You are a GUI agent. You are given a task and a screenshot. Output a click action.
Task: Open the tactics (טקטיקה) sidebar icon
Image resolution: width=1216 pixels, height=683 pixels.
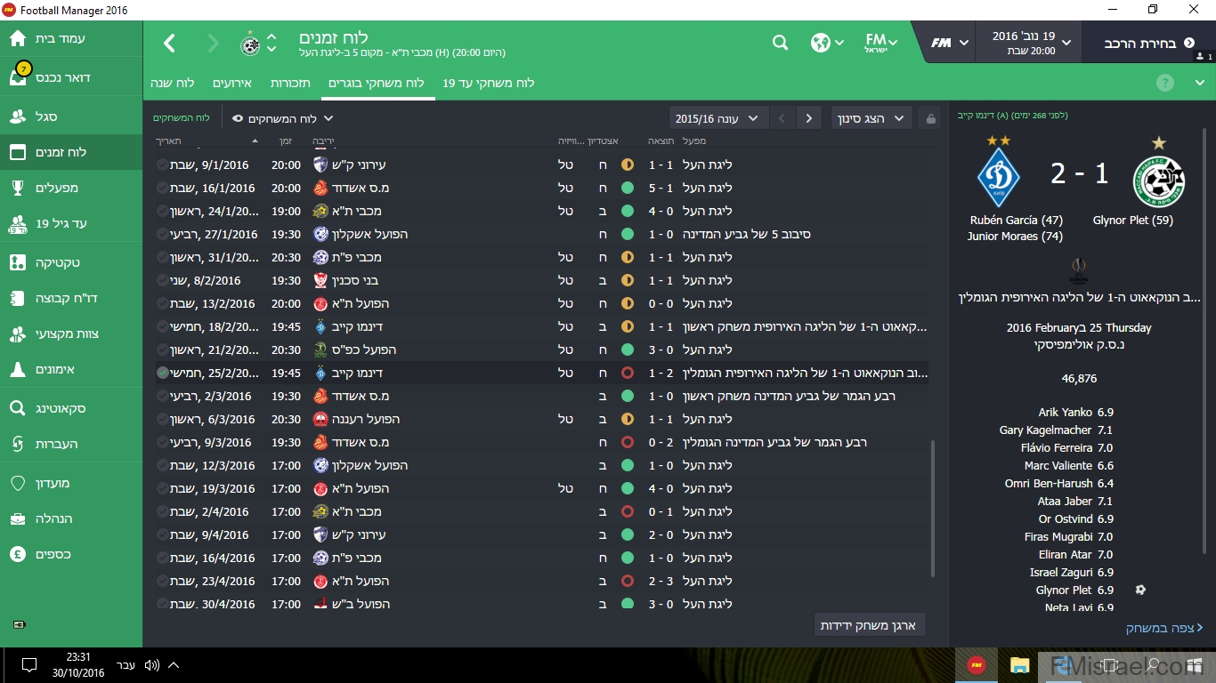point(18,262)
